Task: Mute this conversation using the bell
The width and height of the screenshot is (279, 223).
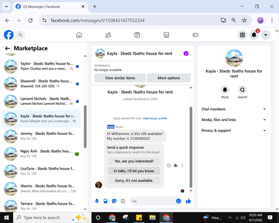Action: [225, 90]
